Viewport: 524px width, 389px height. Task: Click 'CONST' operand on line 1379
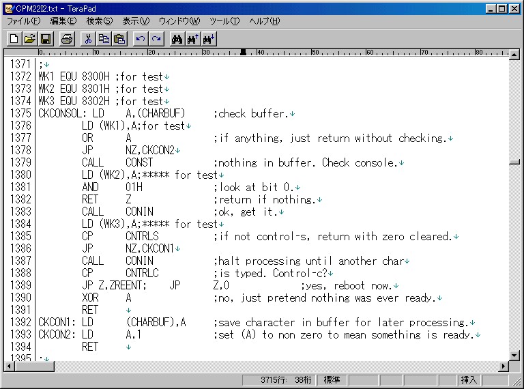coord(139,162)
